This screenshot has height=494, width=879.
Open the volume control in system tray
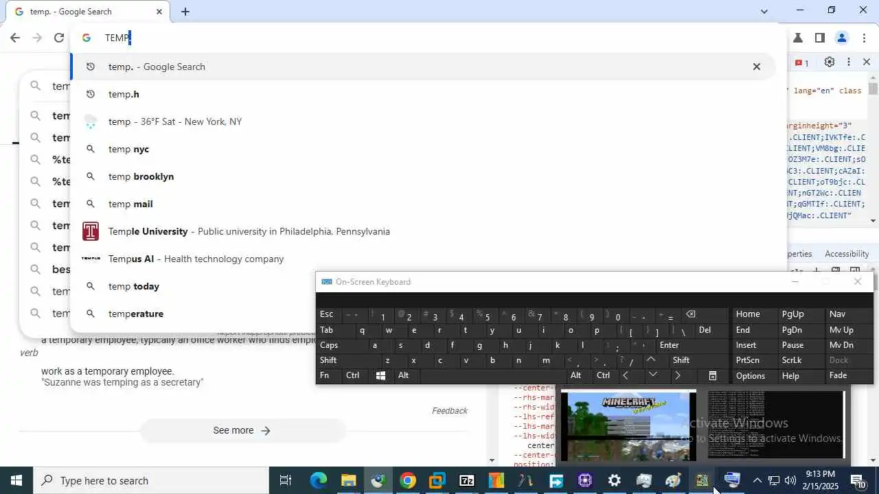click(790, 480)
